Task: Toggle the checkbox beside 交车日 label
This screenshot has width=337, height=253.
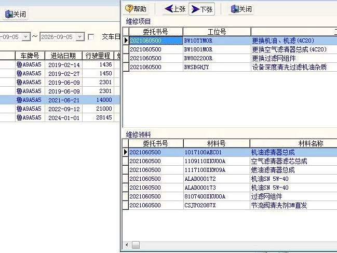Action: click(91, 37)
